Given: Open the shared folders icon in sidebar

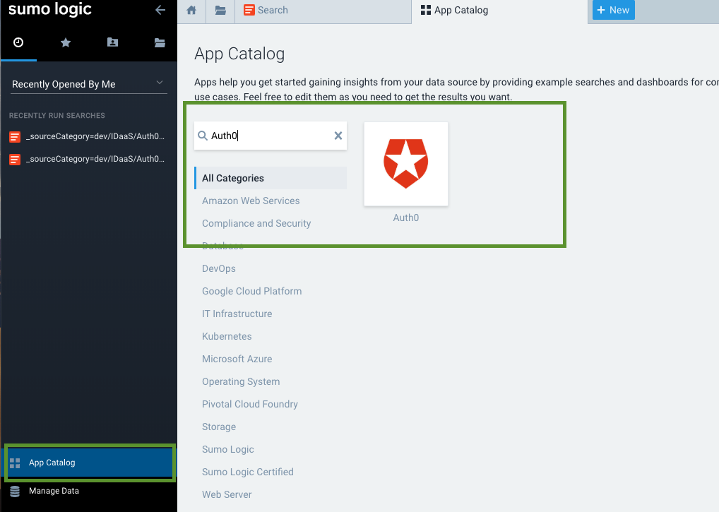Looking at the screenshot, I should click(160, 42).
